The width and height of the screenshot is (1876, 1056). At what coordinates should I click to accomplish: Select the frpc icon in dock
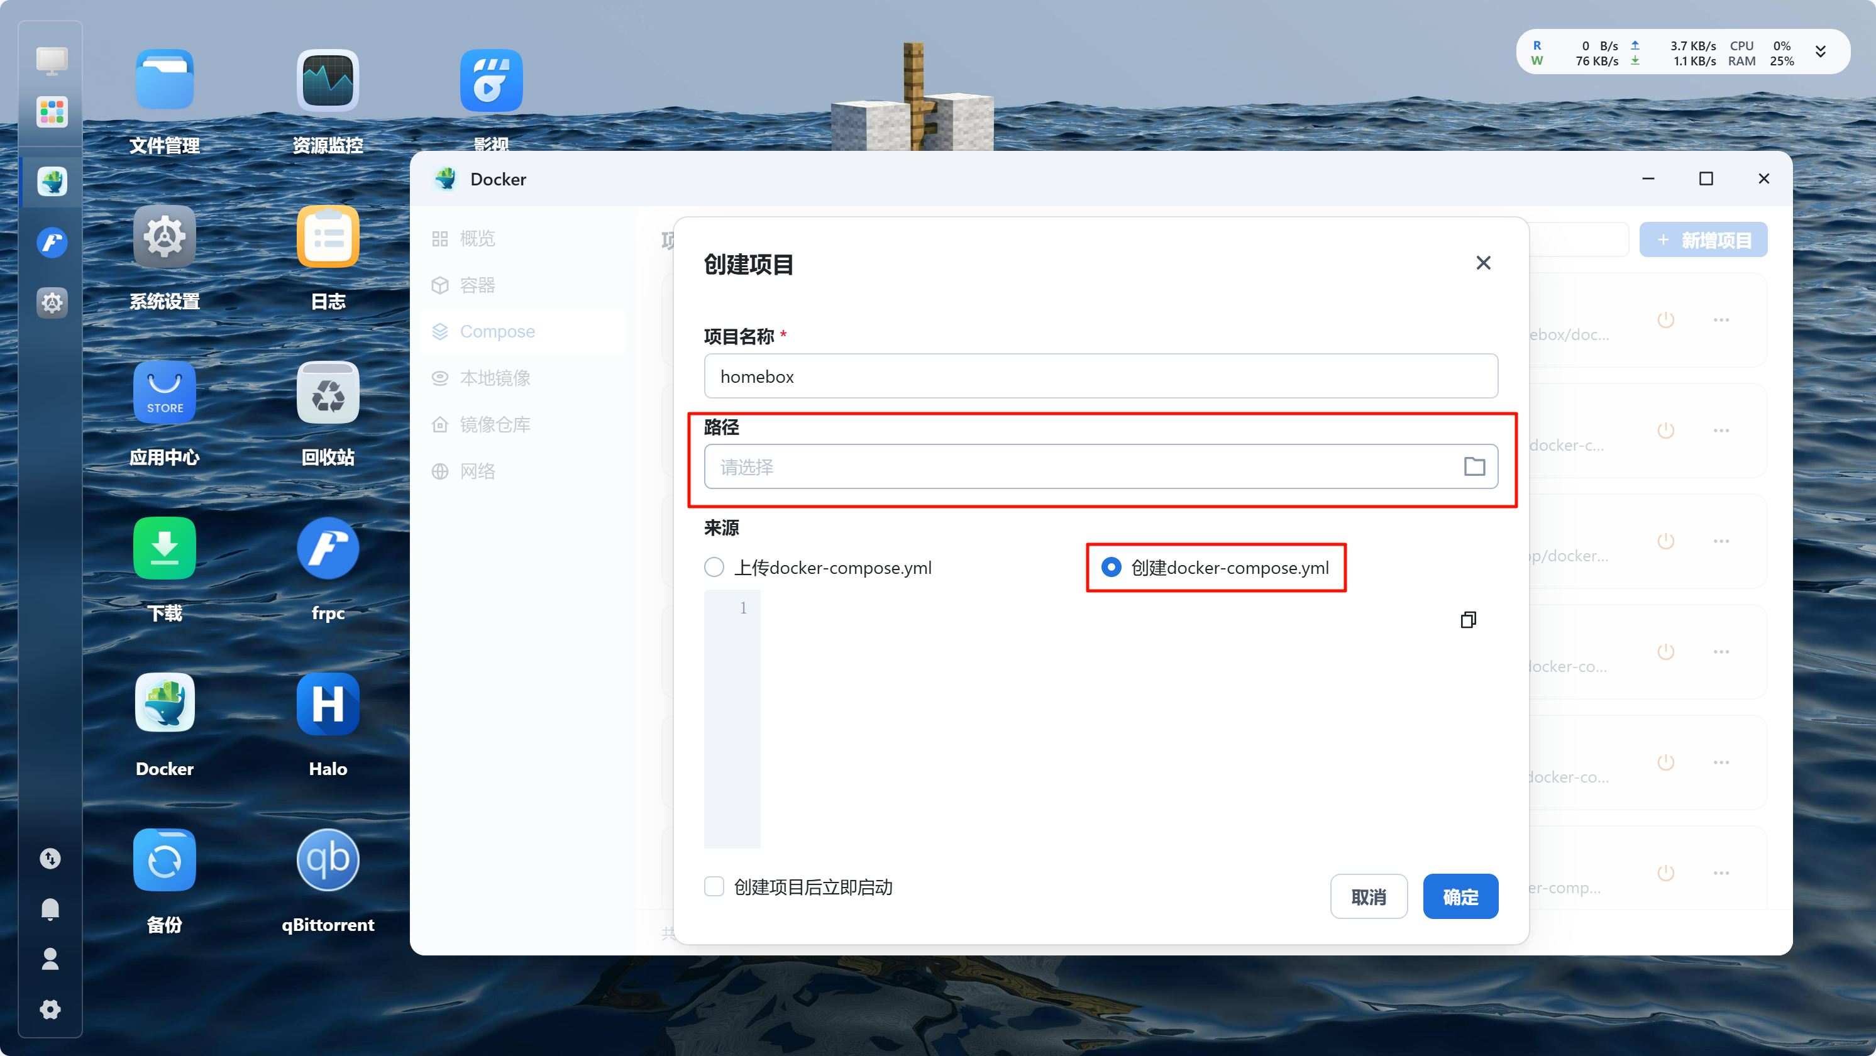(x=52, y=242)
